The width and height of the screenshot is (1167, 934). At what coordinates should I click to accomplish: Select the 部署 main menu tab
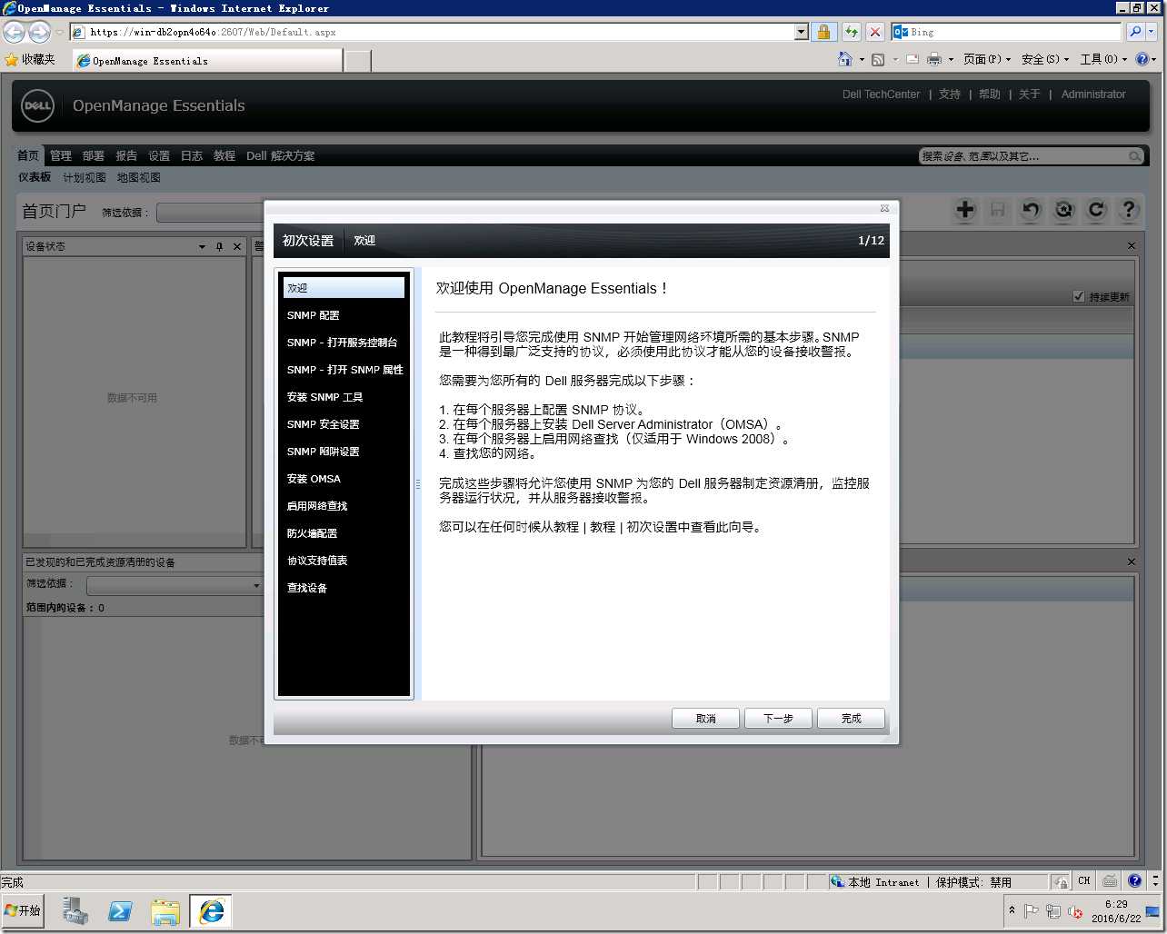pyautogui.click(x=94, y=155)
